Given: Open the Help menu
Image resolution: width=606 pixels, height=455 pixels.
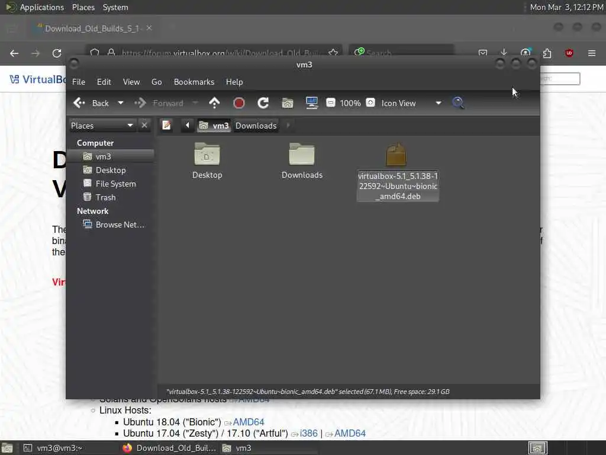Looking at the screenshot, I should 234,82.
